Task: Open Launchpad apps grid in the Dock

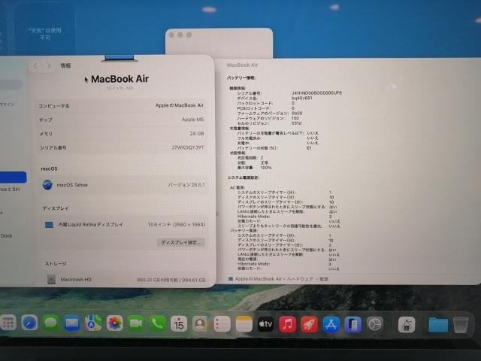Action: click(x=8, y=323)
